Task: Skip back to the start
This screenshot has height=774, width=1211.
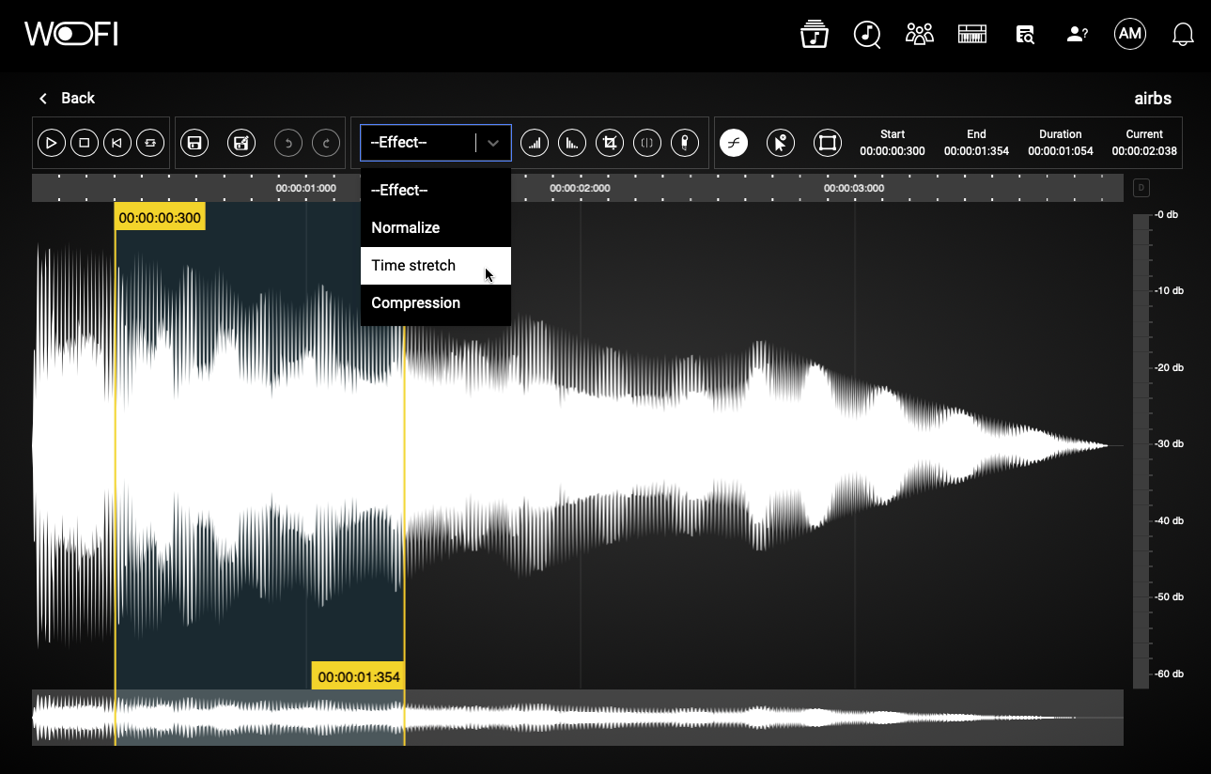Action: [116, 143]
